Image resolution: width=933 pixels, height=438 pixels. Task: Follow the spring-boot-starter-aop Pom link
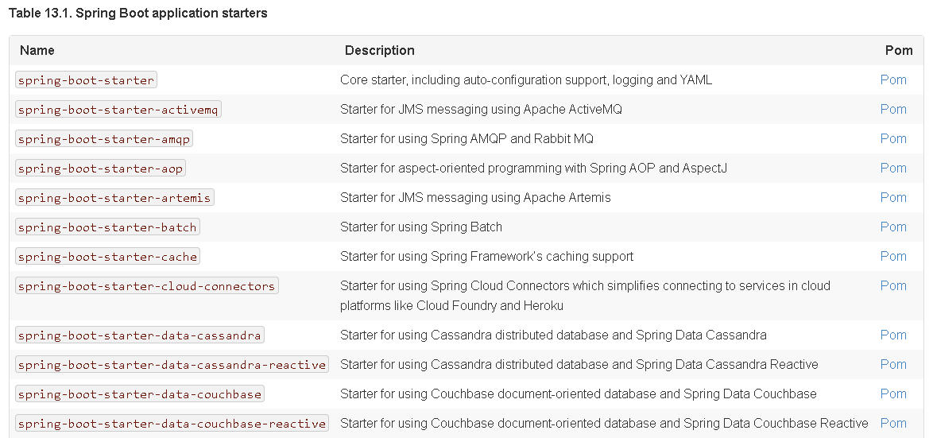point(893,168)
